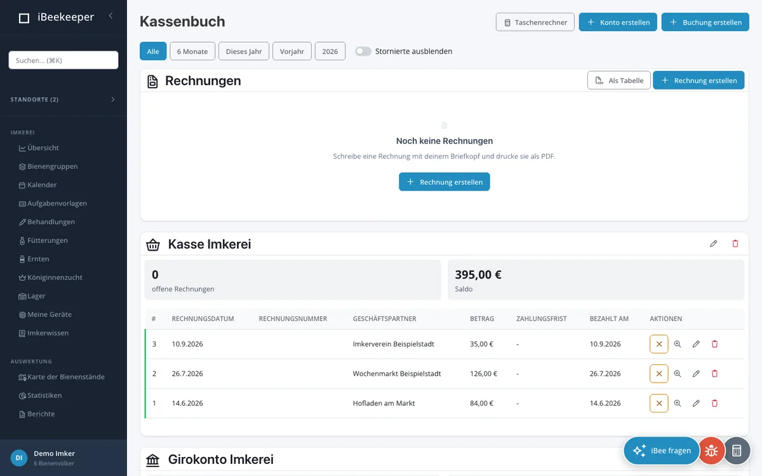Edit the Hofladen am Markt booking
The height and width of the screenshot is (476, 762).
(x=696, y=403)
